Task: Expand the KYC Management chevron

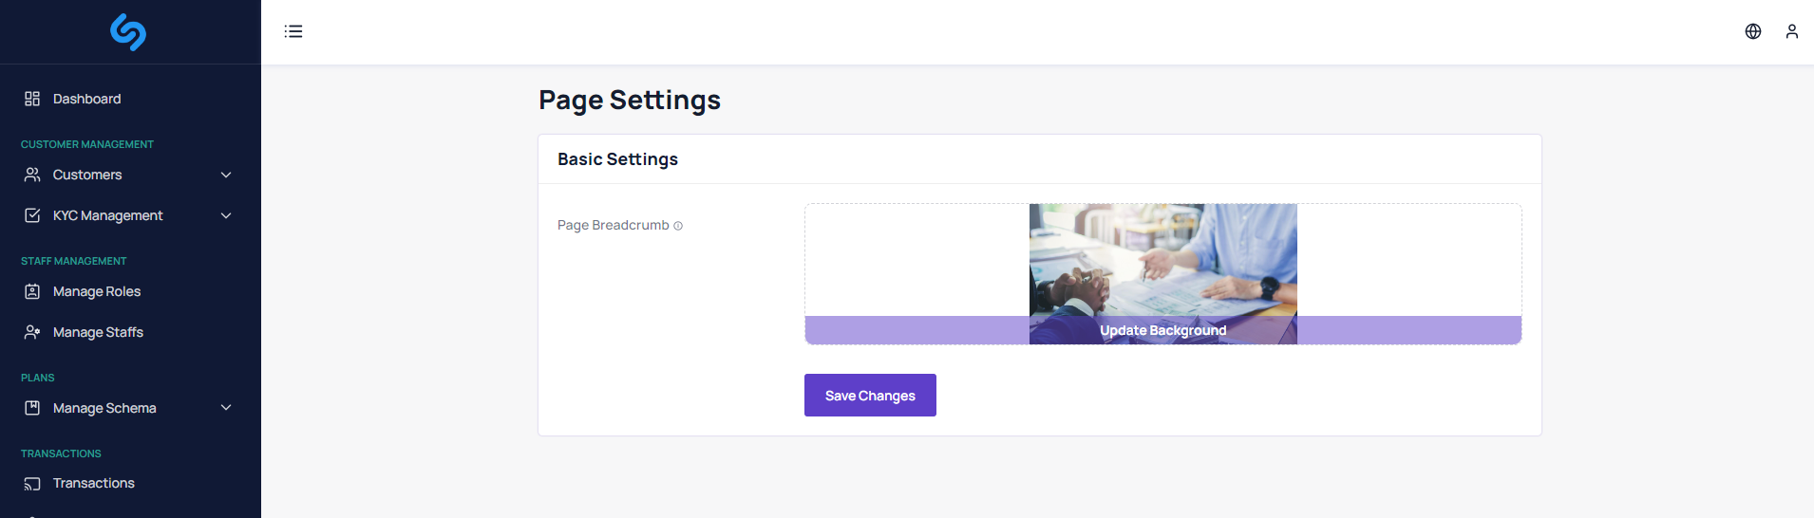Action: [226, 215]
